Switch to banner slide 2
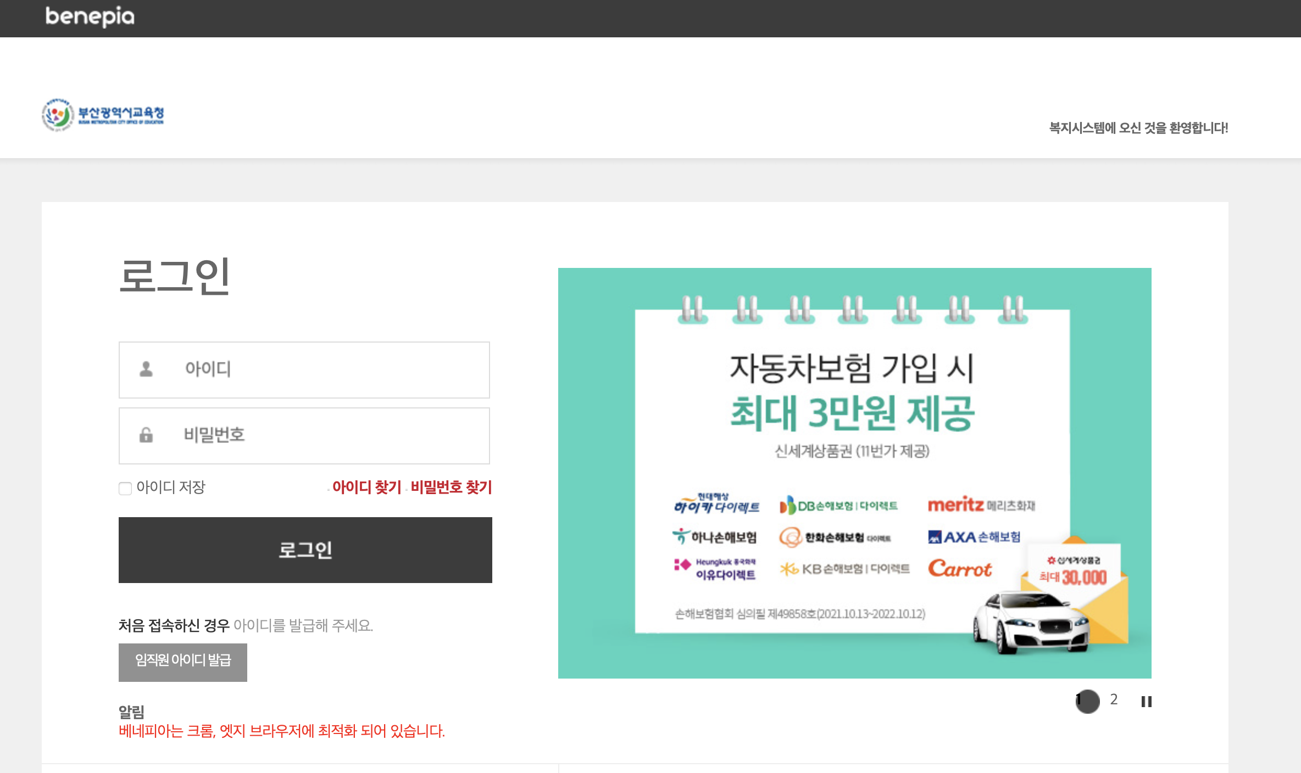Viewport: 1301px width, 773px height. [1114, 699]
